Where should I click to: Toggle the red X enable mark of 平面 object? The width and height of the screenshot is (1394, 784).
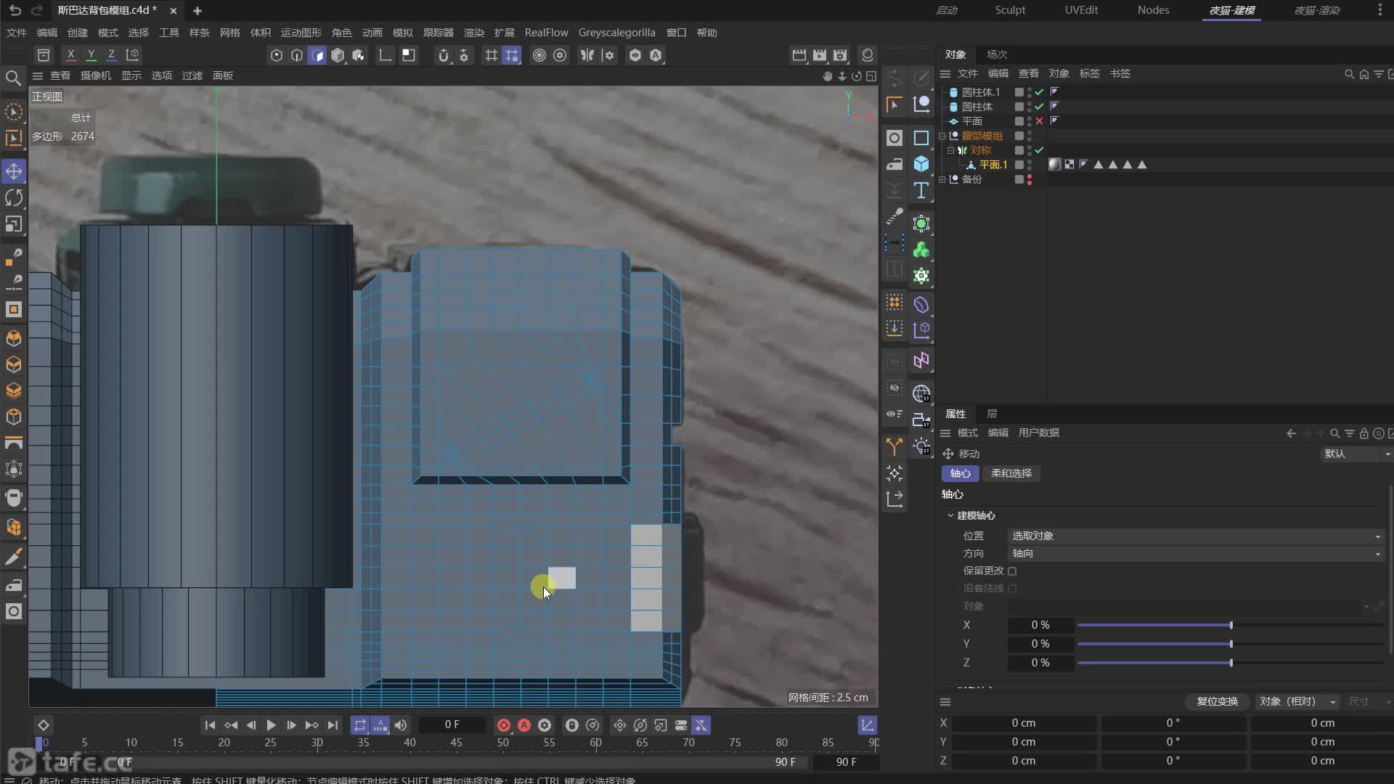pyautogui.click(x=1039, y=121)
